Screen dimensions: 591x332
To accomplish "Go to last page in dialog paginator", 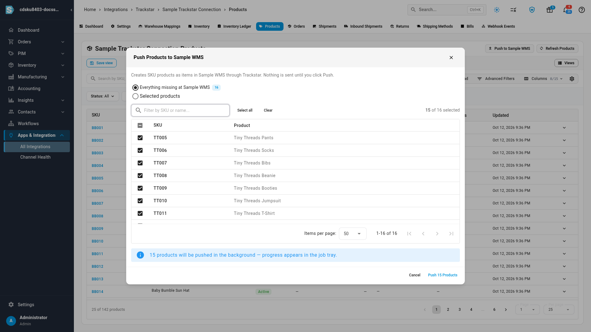I will 451,234.
